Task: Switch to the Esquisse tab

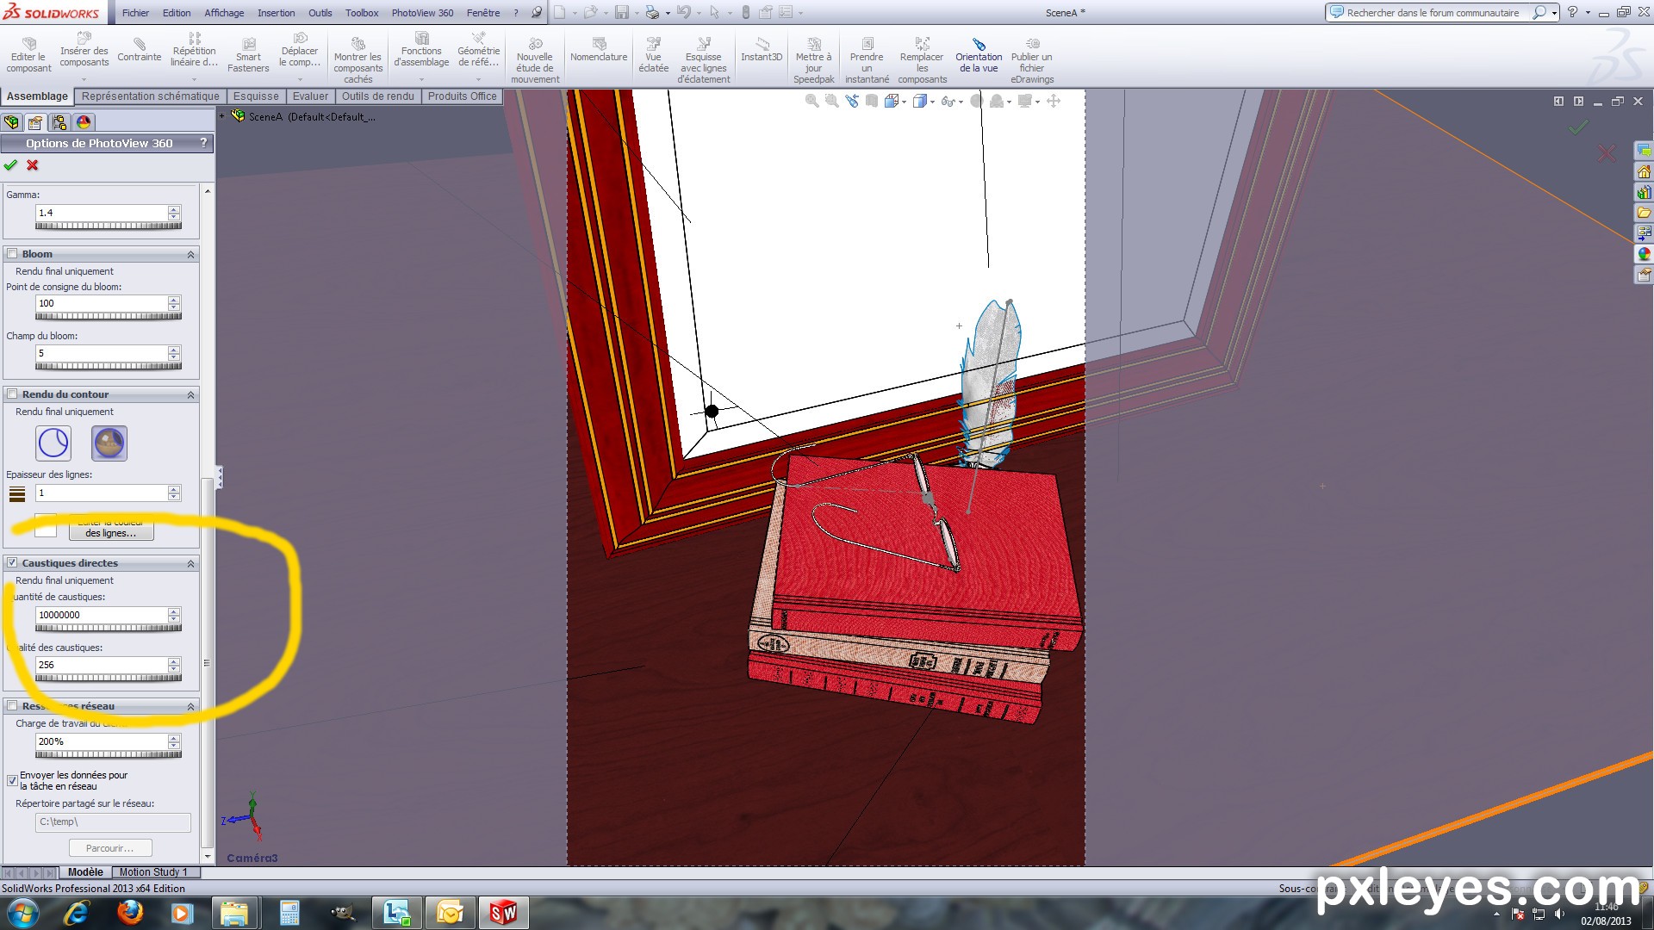Action: click(256, 96)
